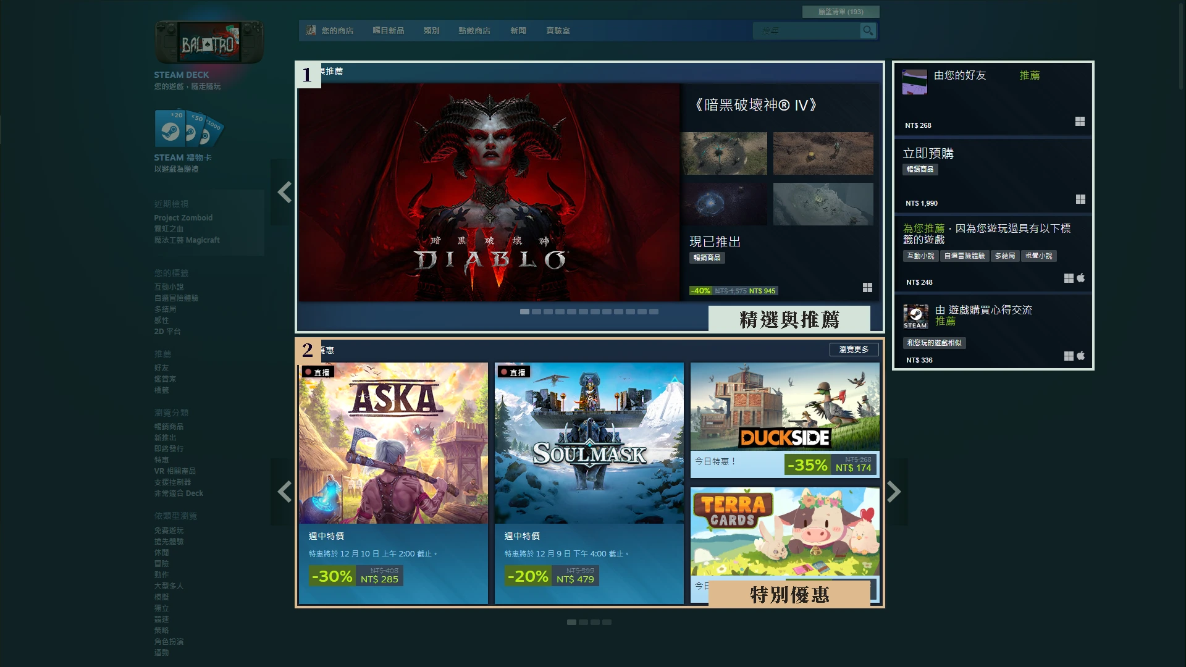Select the second dot in the carousel indicator
Viewport: 1186px width, 667px height.
(535, 313)
